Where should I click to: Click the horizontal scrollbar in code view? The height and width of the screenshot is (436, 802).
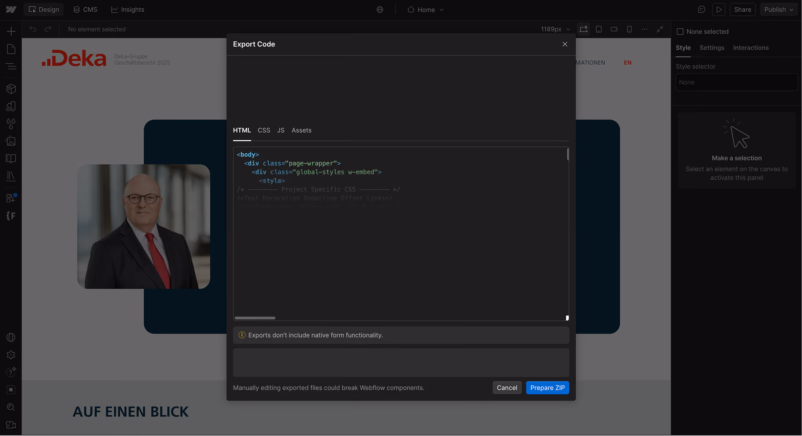[255, 318]
